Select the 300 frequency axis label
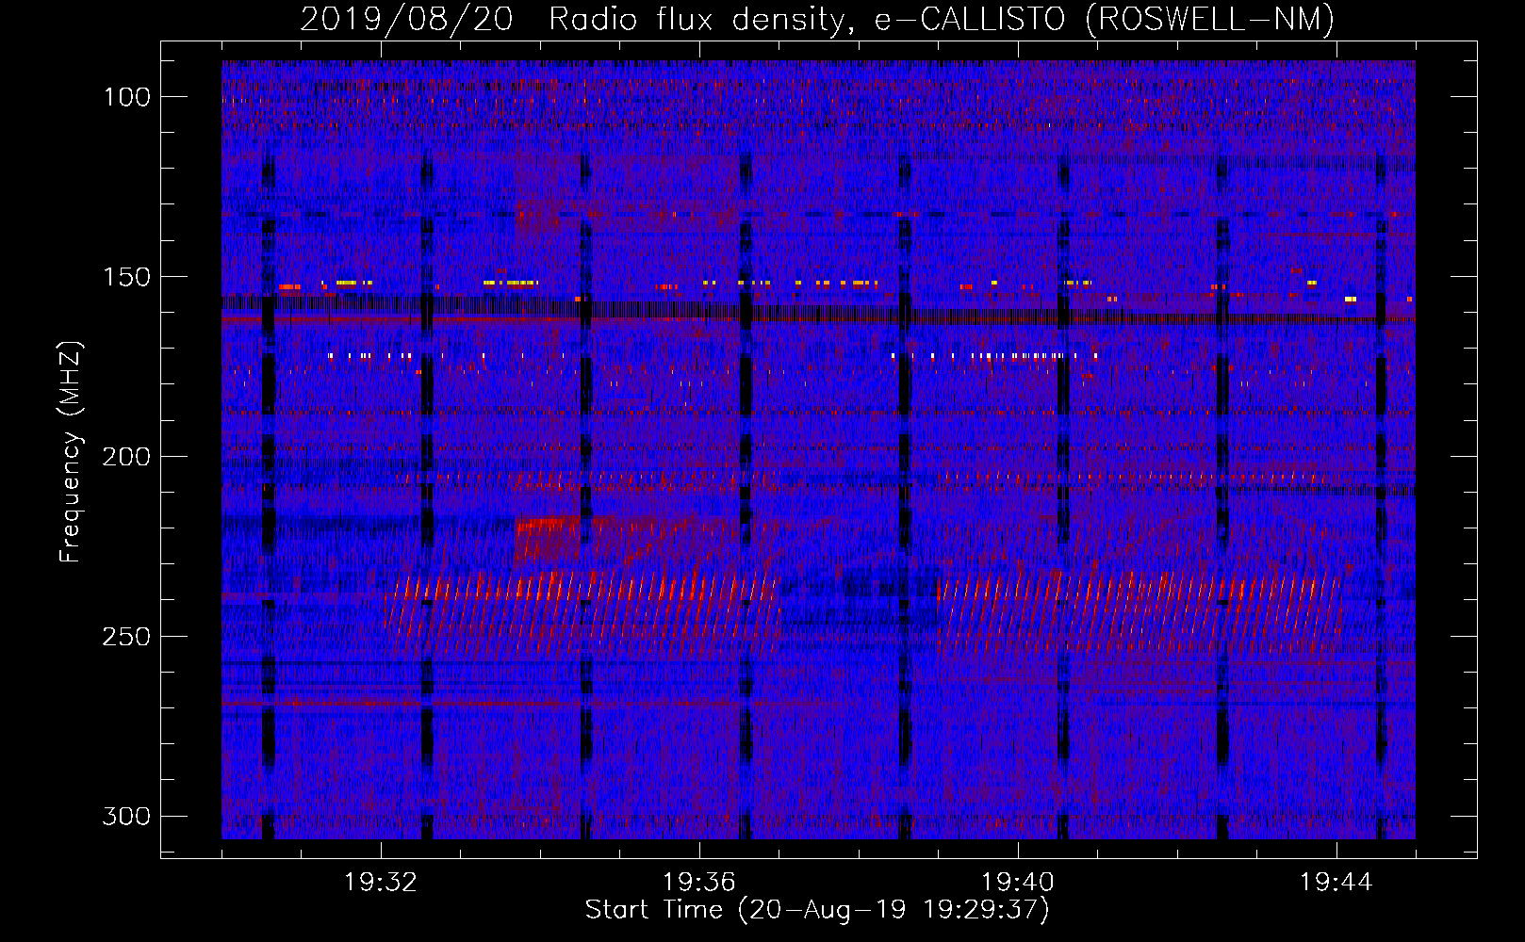The image size is (1525, 942). pos(127,816)
